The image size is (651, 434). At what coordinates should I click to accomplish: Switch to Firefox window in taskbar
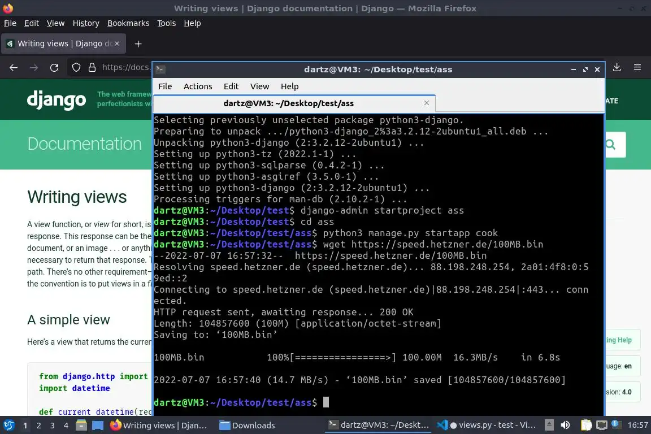pyautogui.click(x=159, y=426)
